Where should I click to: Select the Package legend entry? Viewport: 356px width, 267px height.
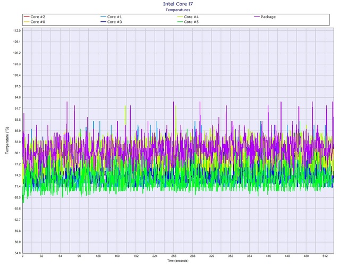click(x=265, y=17)
